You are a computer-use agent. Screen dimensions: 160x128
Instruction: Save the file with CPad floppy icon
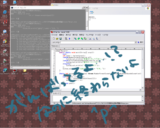pos(60,39)
